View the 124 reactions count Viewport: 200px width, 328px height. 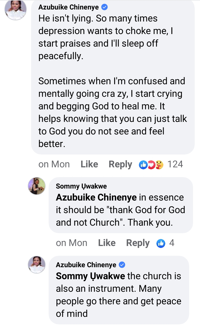coord(175,164)
